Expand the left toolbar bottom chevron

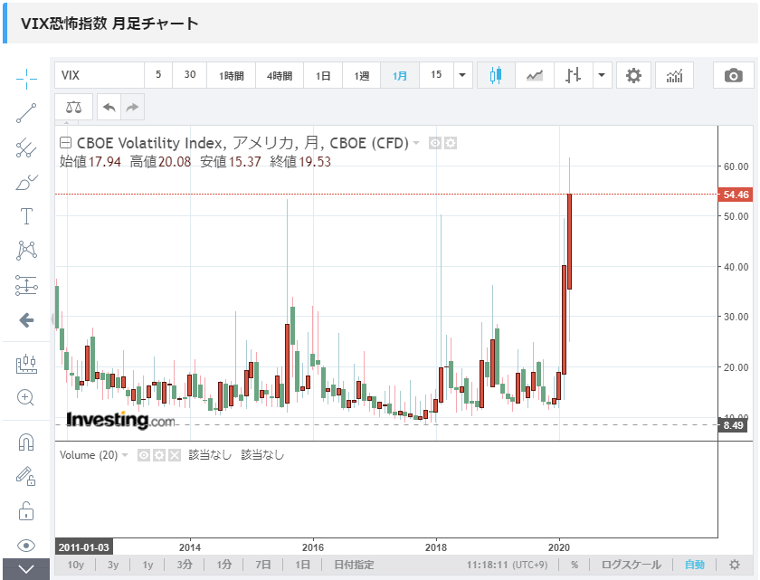(x=26, y=569)
